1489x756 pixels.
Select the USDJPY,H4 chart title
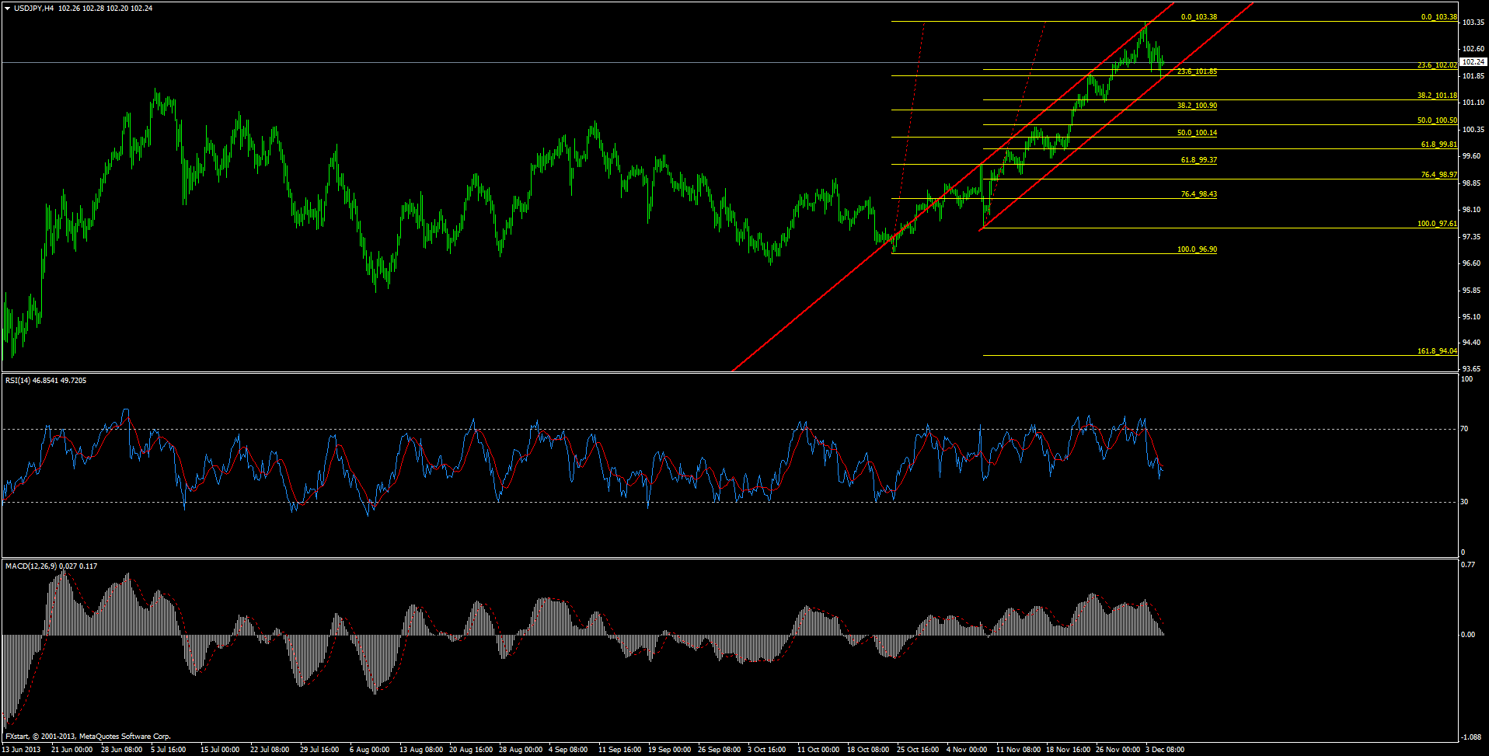point(34,8)
